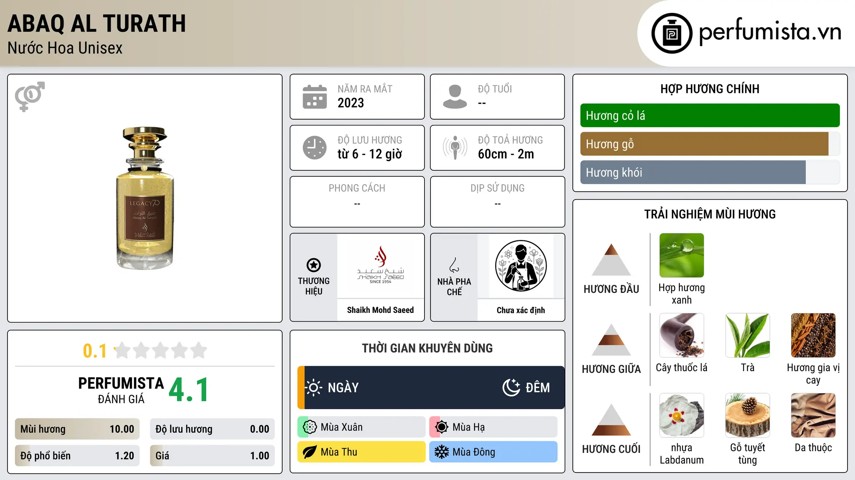855x480 pixels.
Task: Select the Hương giữa pyramid icon
Action: click(611, 340)
